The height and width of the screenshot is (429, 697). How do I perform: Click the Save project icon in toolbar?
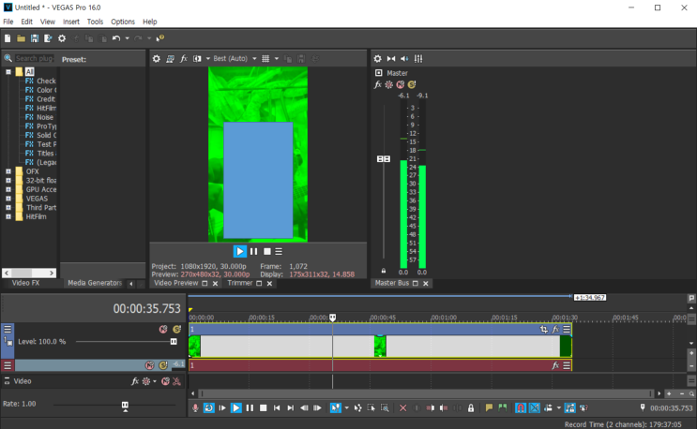[x=35, y=38]
